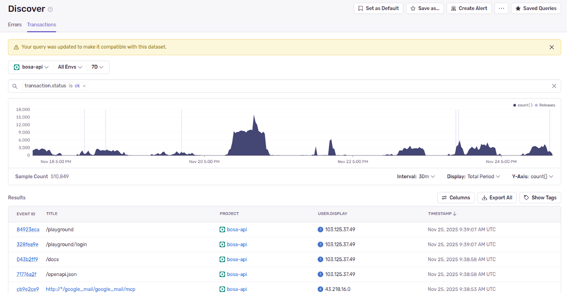
Task: Open the All Envs environment dropdown
Action: click(x=70, y=67)
